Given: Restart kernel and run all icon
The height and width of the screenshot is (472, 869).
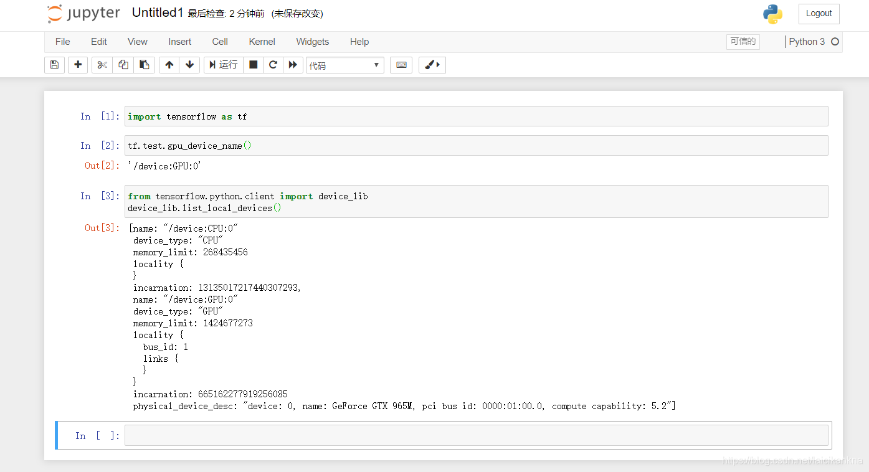Looking at the screenshot, I should click(x=293, y=65).
